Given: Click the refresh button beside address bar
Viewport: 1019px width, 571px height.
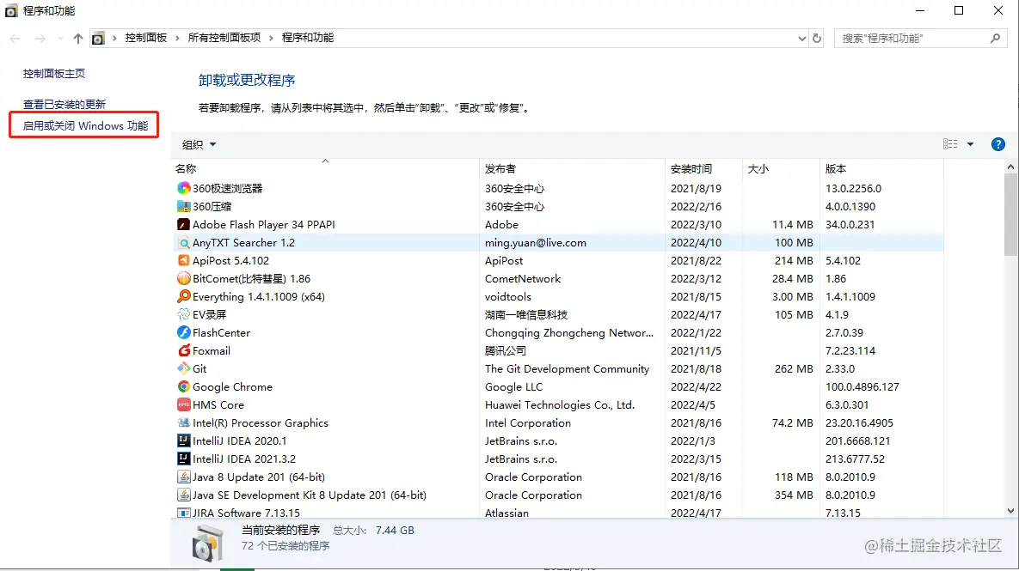Looking at the screenshot, I should pos(817,39).
